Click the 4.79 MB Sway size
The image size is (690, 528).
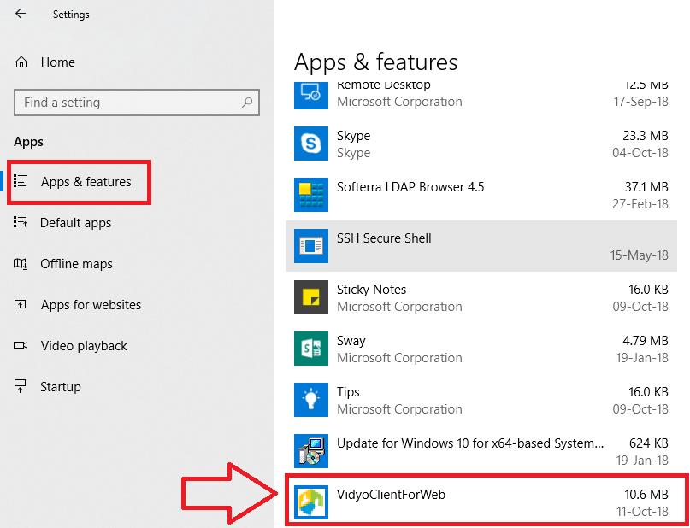646,341
